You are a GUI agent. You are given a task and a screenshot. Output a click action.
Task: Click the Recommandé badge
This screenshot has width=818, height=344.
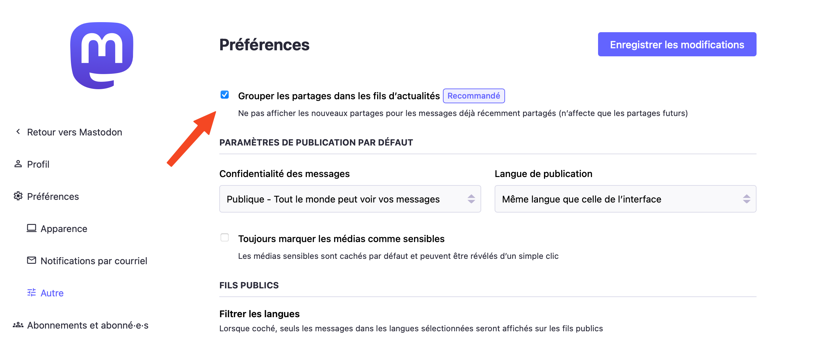(x=473, y=96)
